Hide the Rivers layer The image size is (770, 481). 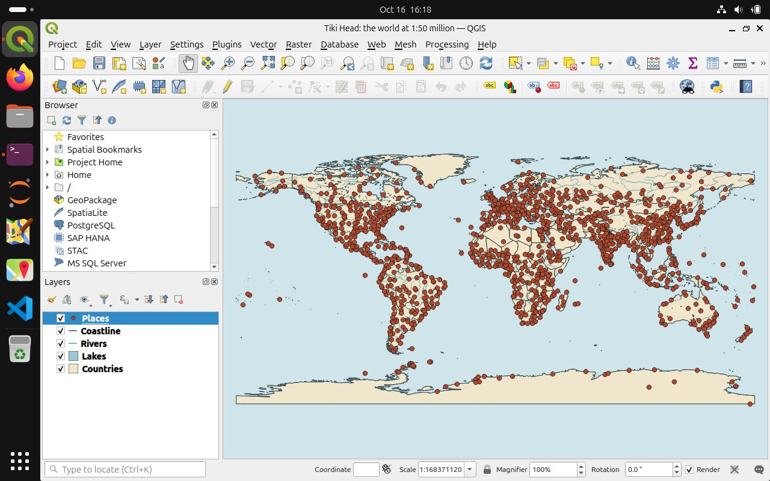click(61, 344)
